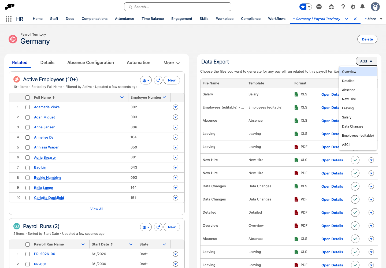Viewport: 386px width, 268px height.
Task: Open the Annissa Wager employee record
Action: pos(46,147)
